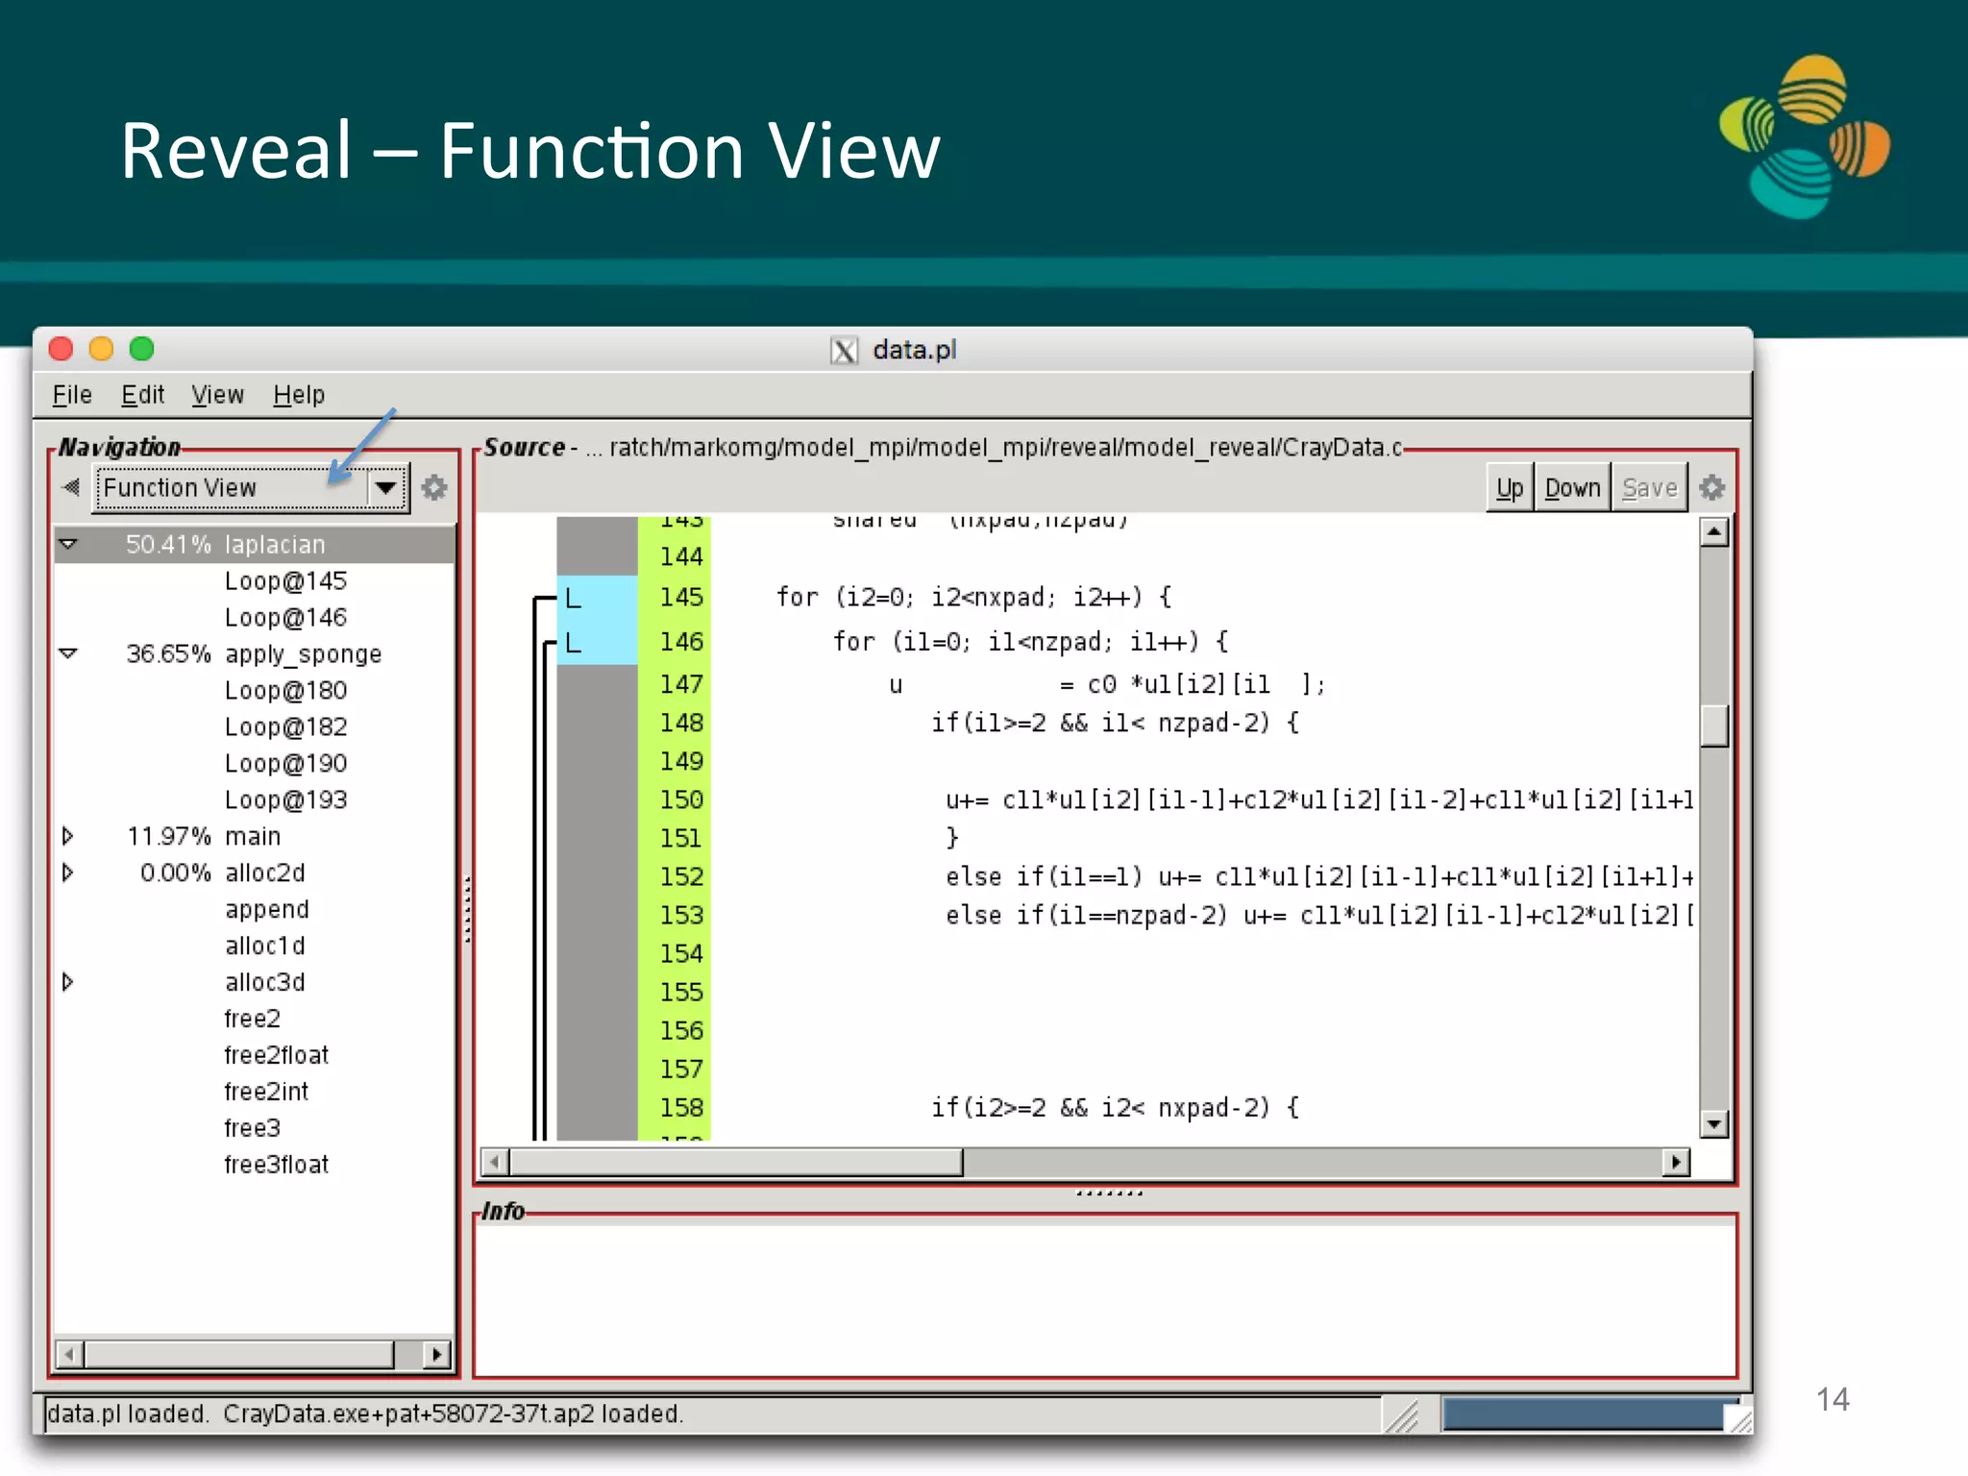
Task: Click the L loop marker at line 145
Action: coord(574,599)
